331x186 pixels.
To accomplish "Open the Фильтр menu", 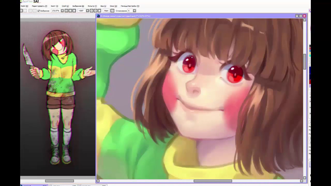I will coord(92,6).
